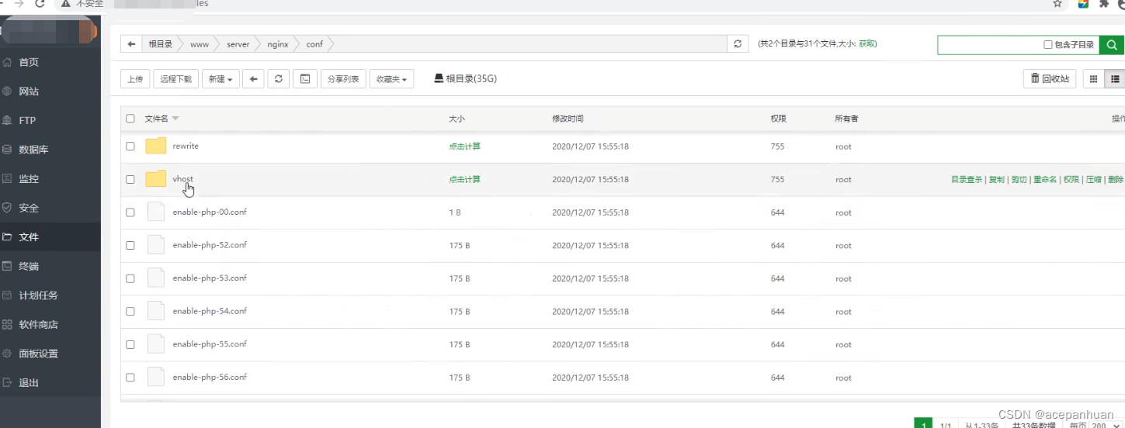Select enable-php-54.conf checkbox

pyautogui.click(x=130, y=311)
